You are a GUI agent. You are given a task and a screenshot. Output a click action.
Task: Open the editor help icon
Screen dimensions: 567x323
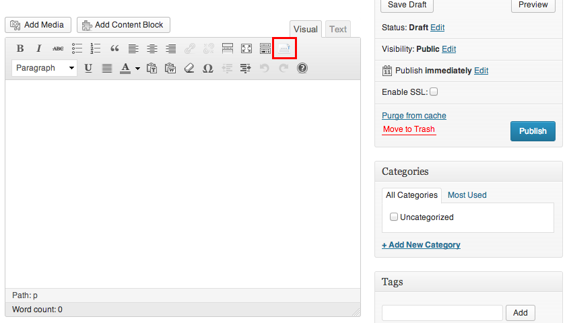pyautogui.click(x=302, y=68)
